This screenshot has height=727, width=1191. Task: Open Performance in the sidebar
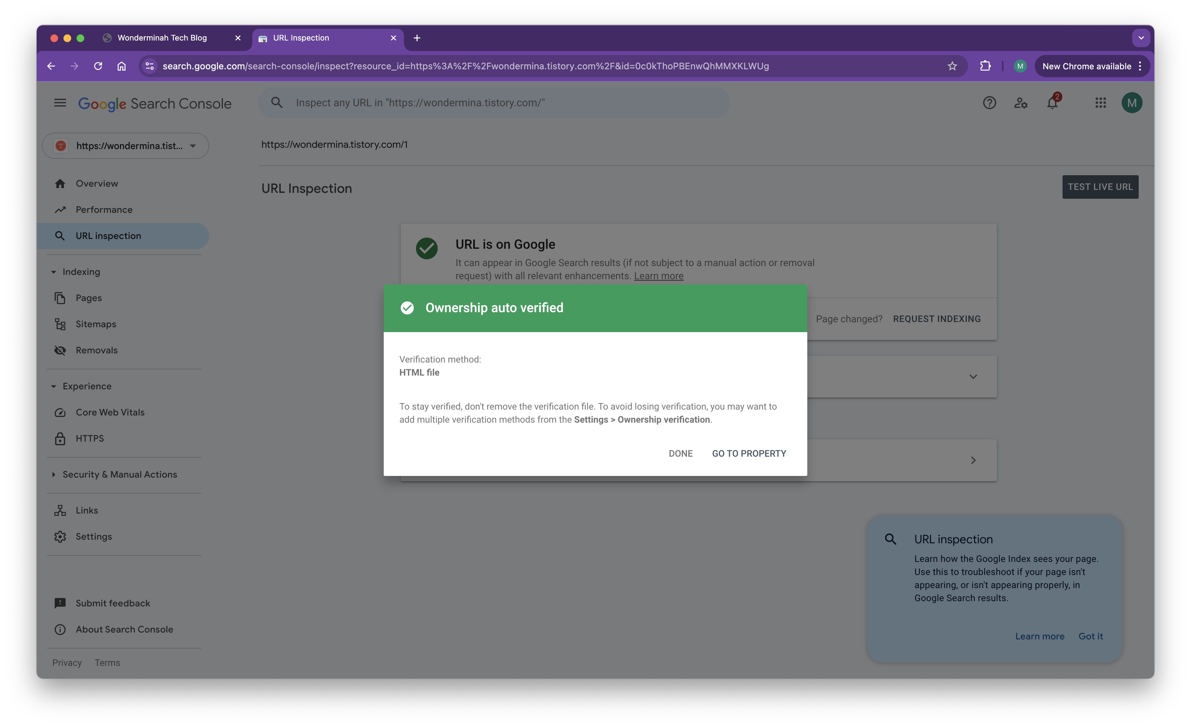click(104, 210)
